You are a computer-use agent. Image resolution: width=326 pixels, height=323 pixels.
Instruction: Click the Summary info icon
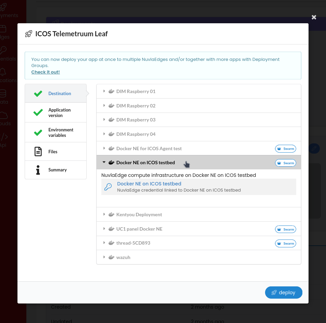click(x=38, y=170)
